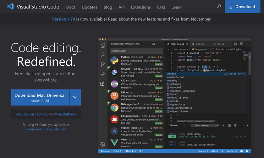
Task: Click the @sort:installs search field
Action: pos(136,51)
